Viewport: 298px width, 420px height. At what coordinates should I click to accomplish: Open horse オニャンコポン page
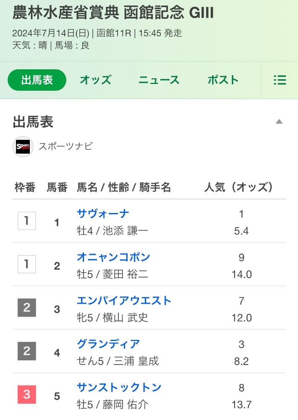point(113,257)
